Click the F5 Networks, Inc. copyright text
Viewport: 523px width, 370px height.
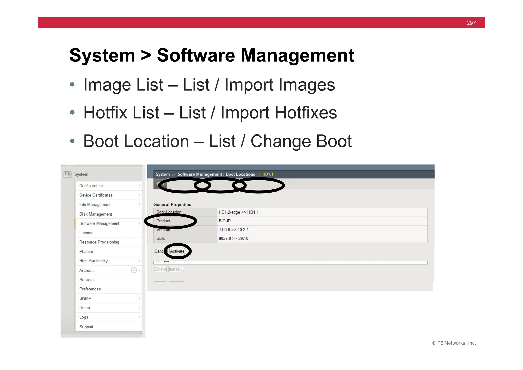click(454, 343)
